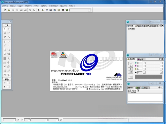Open color mixer panel options arrow
Screen dimensions: 166x124
[163, 59]
